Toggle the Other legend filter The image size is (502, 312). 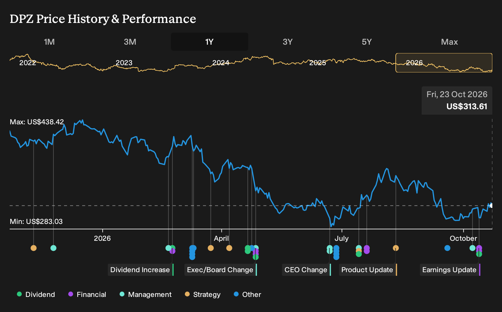[x=247, y=294]
